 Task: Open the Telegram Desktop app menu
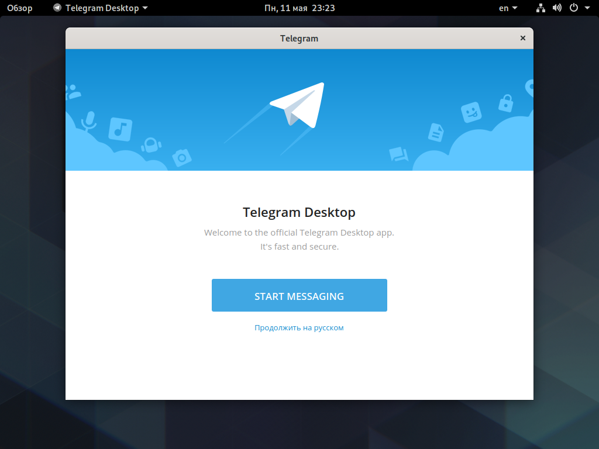[101, 8]
